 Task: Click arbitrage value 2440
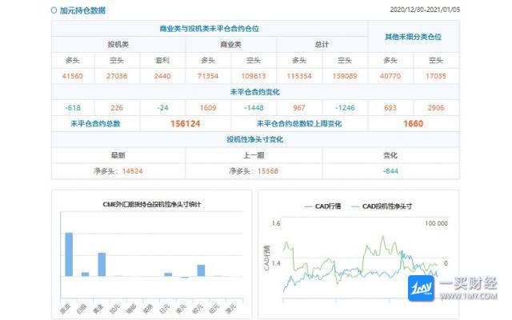point(162,76)
